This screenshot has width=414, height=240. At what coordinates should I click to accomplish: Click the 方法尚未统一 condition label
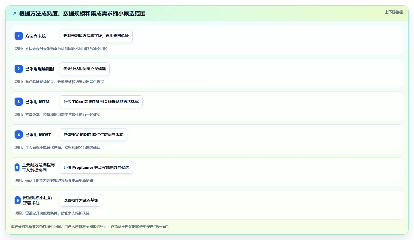(38, 36)
